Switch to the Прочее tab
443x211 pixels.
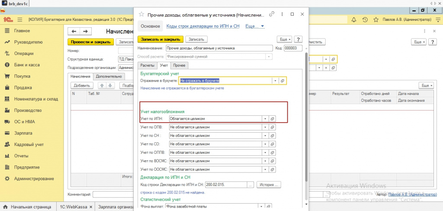pos(180,65)
